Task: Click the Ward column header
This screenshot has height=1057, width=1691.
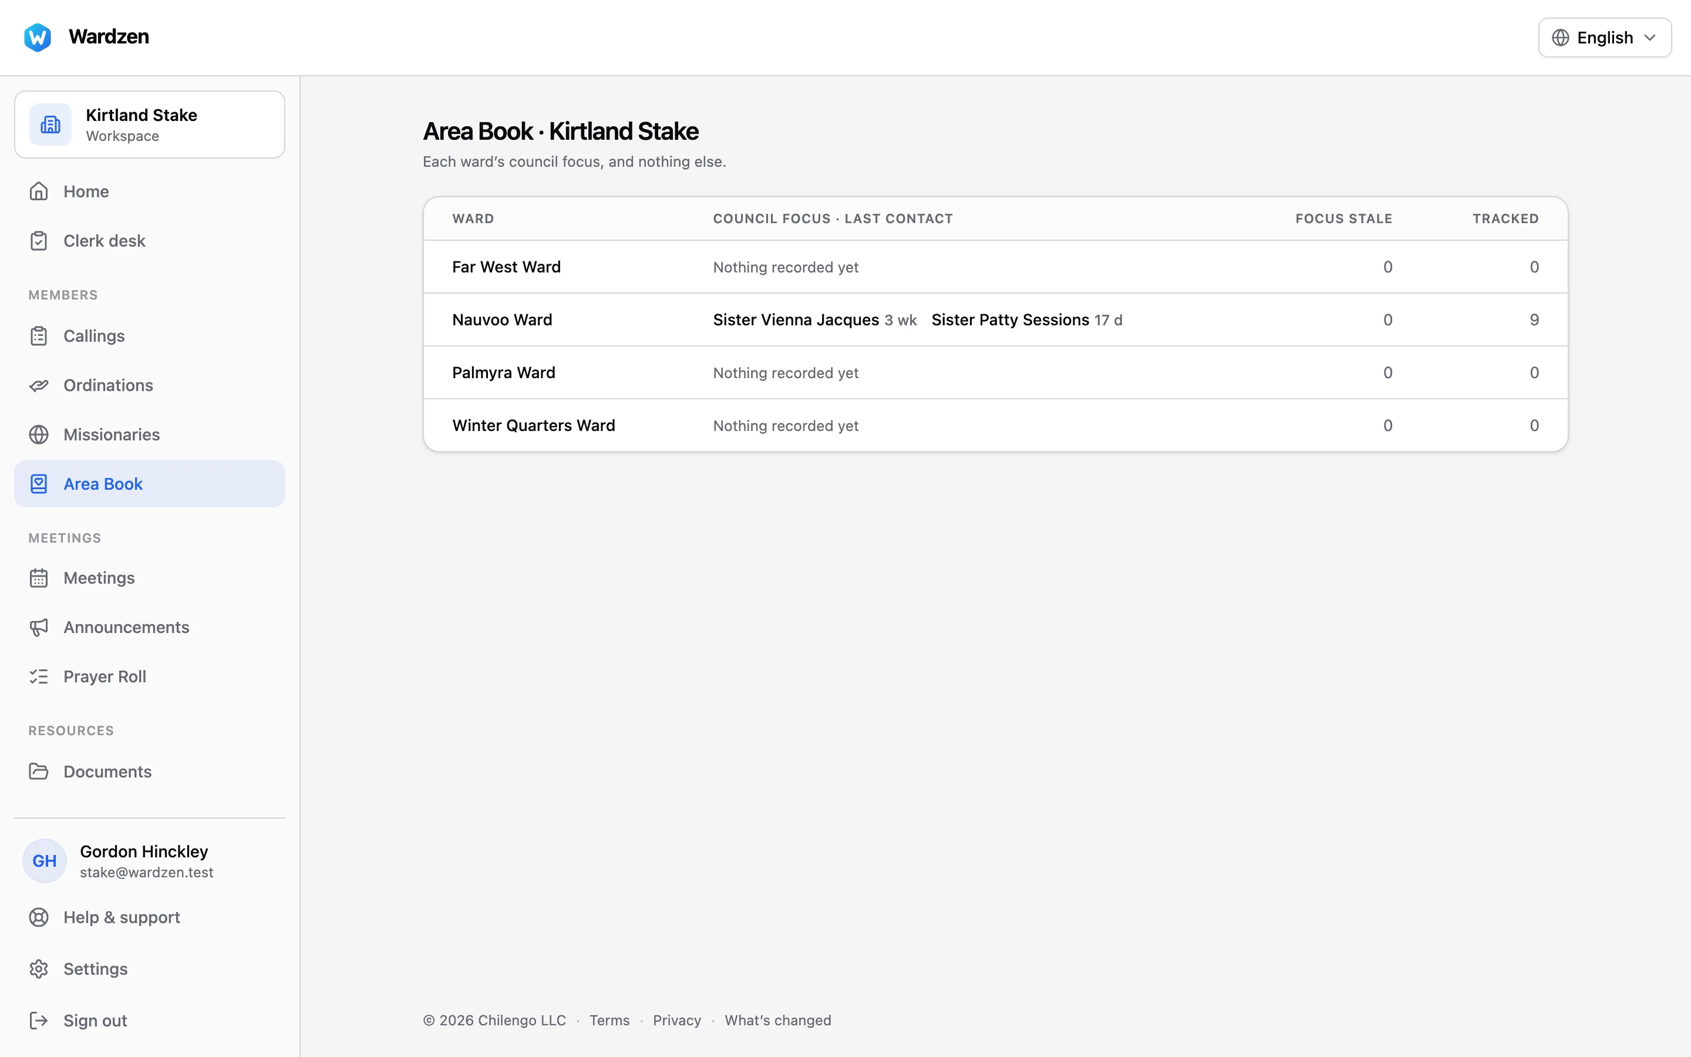Action: click(x=473, y=219)
